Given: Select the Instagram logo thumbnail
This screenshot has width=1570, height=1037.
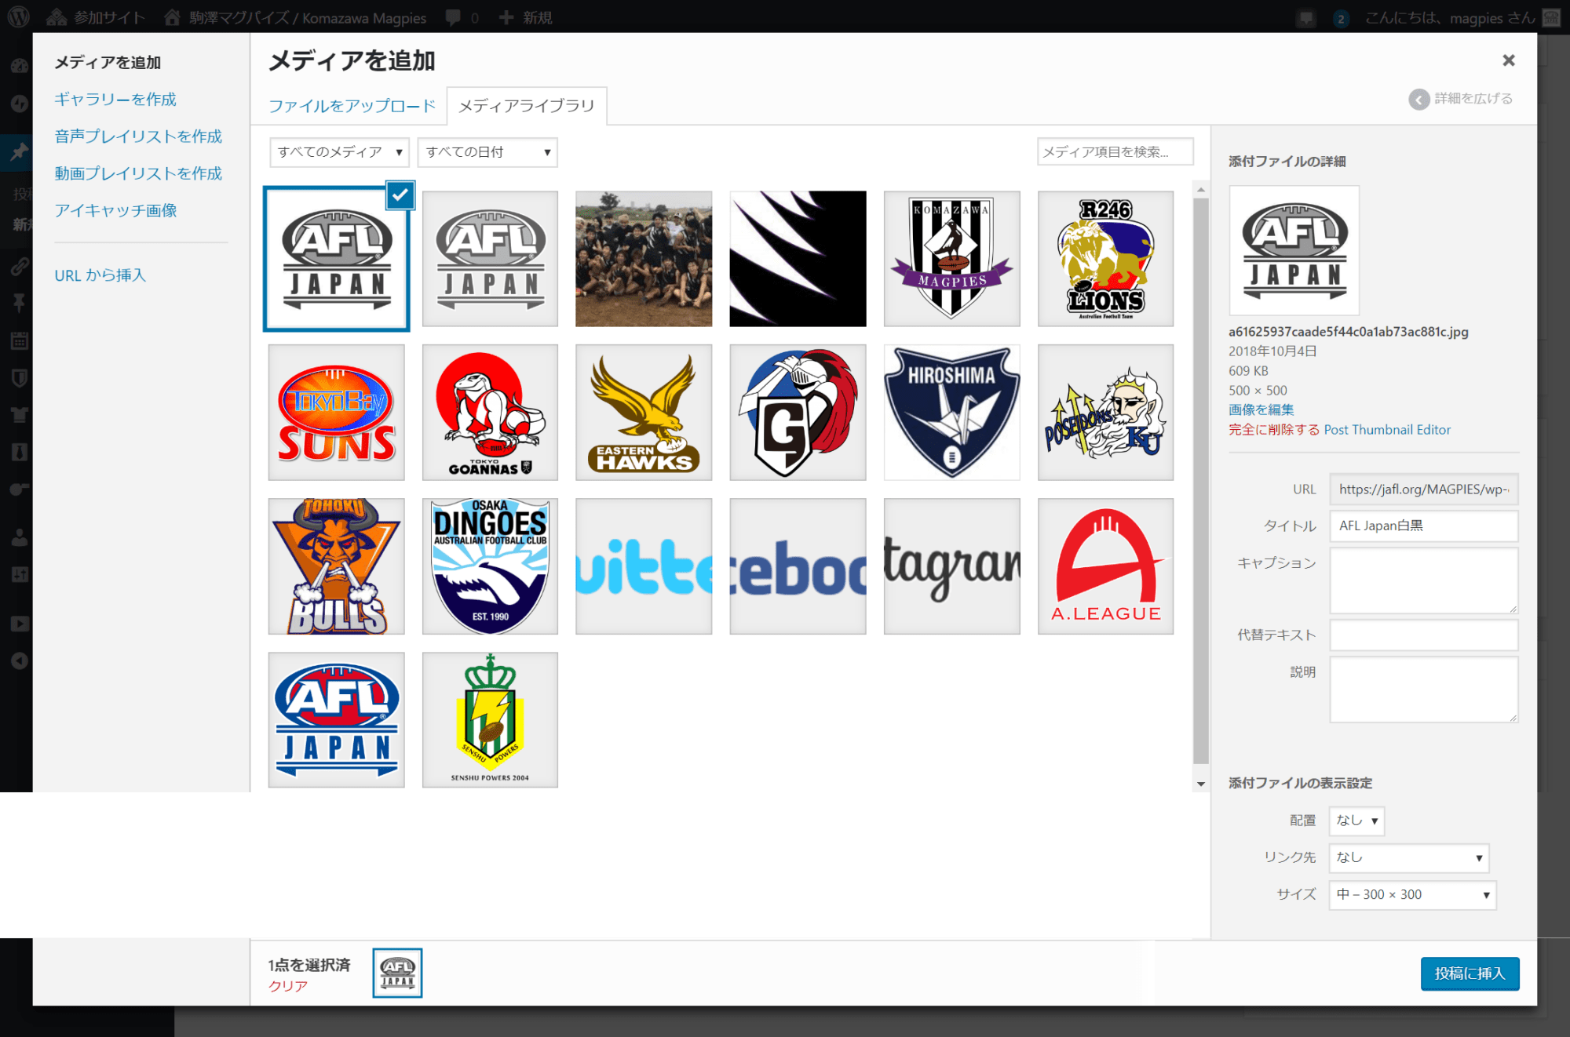Looking at the screenshot, I should (951, 566).
